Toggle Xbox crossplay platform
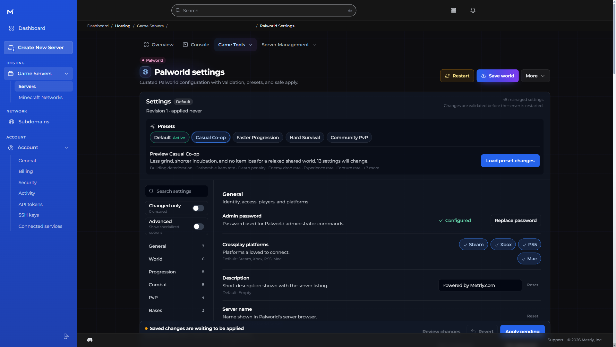Screen dimensions: 616x347 point(503,245)
